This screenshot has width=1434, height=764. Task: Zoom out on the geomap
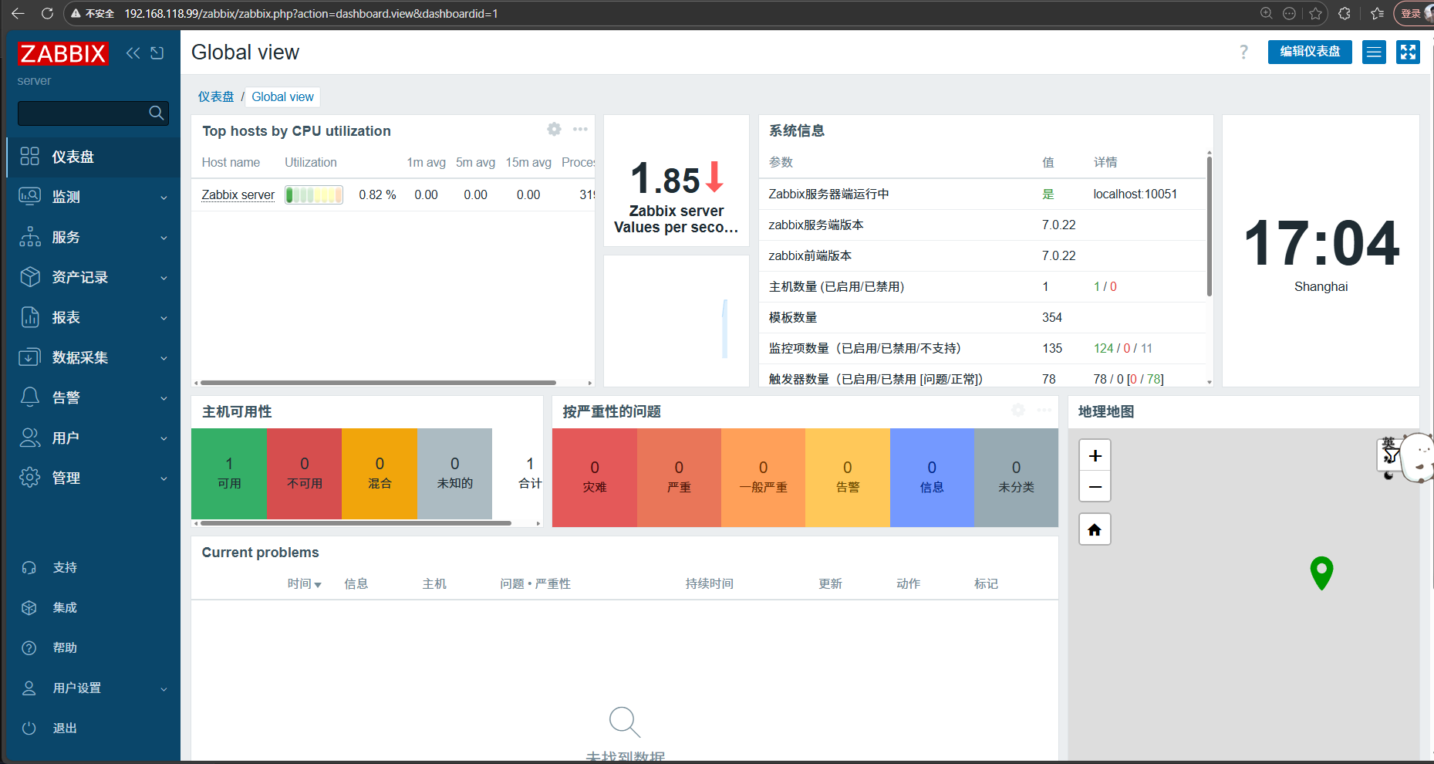1095,486
